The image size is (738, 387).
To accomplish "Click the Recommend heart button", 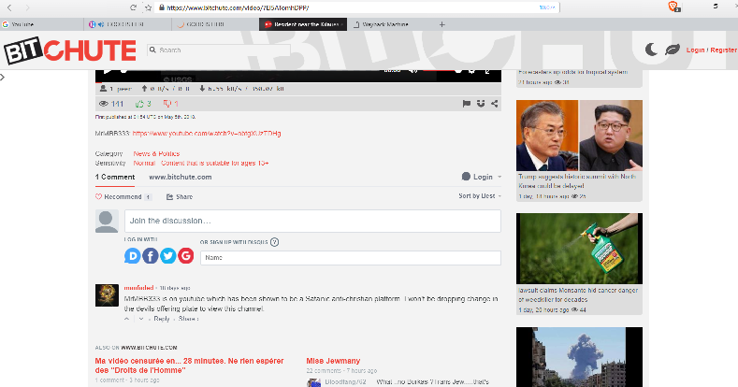I will click(x=118, y=197).
